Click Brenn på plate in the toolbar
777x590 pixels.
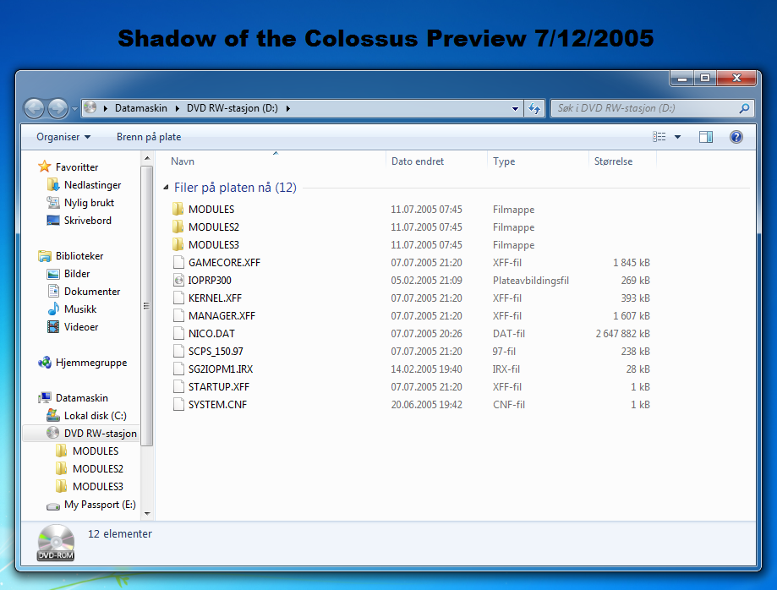(x=149, y=137)
